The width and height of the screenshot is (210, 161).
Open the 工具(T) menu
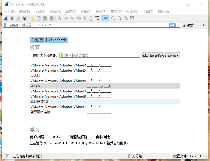(148, 12)
